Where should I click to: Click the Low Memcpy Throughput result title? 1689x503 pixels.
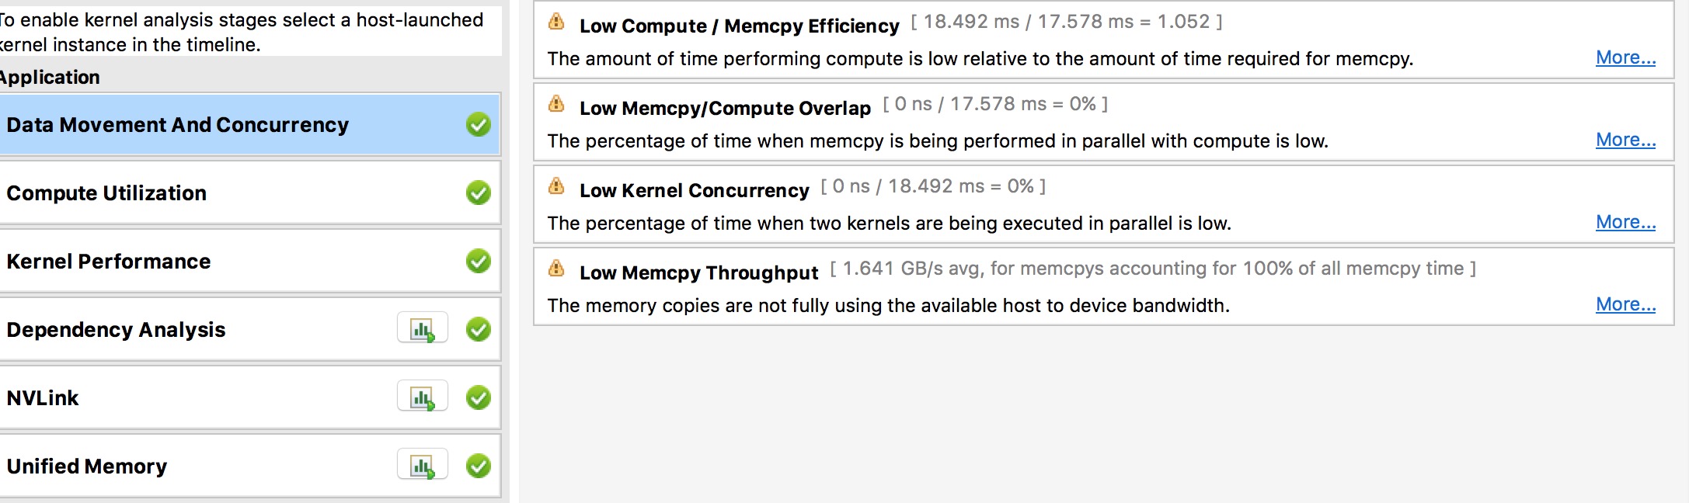click(x=698, y=272)
